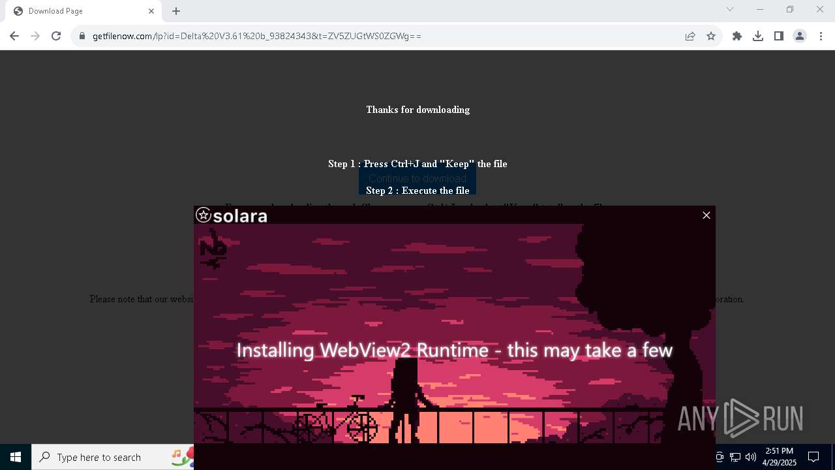Close the Solara installer window
The width and height of the screenshot is (835, 470).
[706, 215]
